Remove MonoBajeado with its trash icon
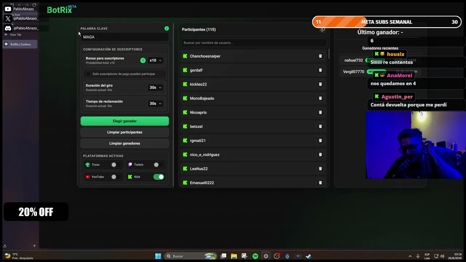 coord(320,98)
